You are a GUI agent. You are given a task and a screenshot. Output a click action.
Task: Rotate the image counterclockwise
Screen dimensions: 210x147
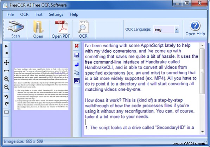6,97
